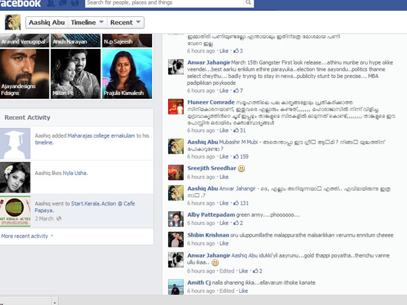Click Nyla Usha photo thumbnail
This screenshot has width=407, height=305.
pos(15,178)
